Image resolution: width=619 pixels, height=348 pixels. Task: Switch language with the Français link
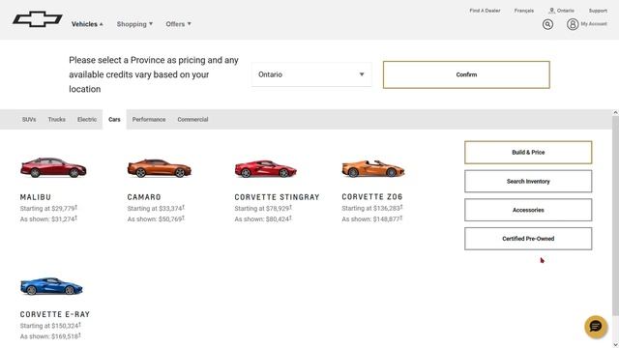point(524,11)
